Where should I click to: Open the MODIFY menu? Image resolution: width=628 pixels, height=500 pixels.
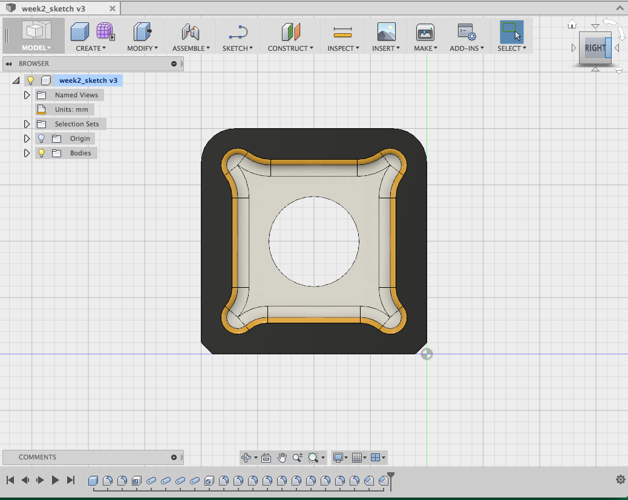click(x=143, y=48)
